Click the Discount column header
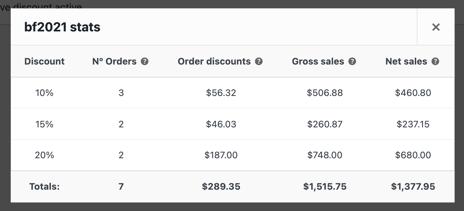 coord(44,61)
